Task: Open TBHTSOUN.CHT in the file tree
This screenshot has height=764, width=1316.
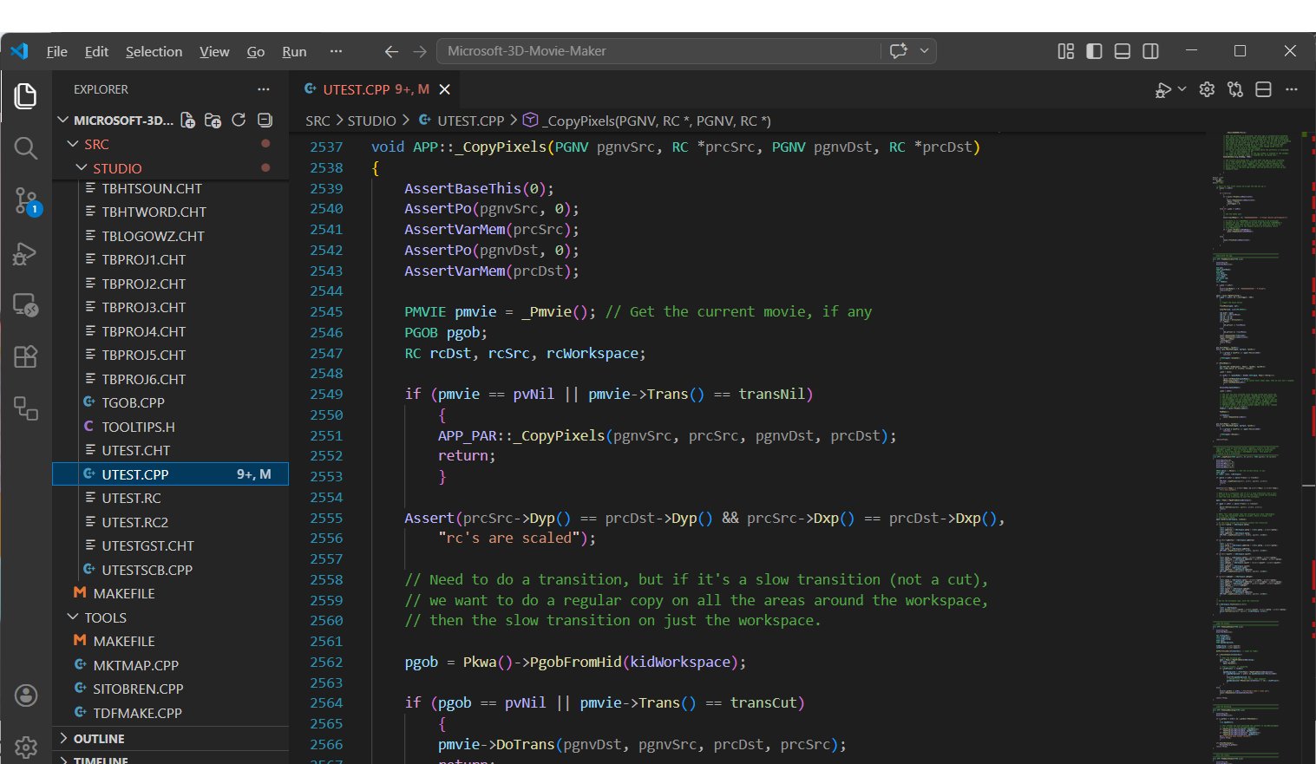Action: pyautogui.click(x=152, y=188)
